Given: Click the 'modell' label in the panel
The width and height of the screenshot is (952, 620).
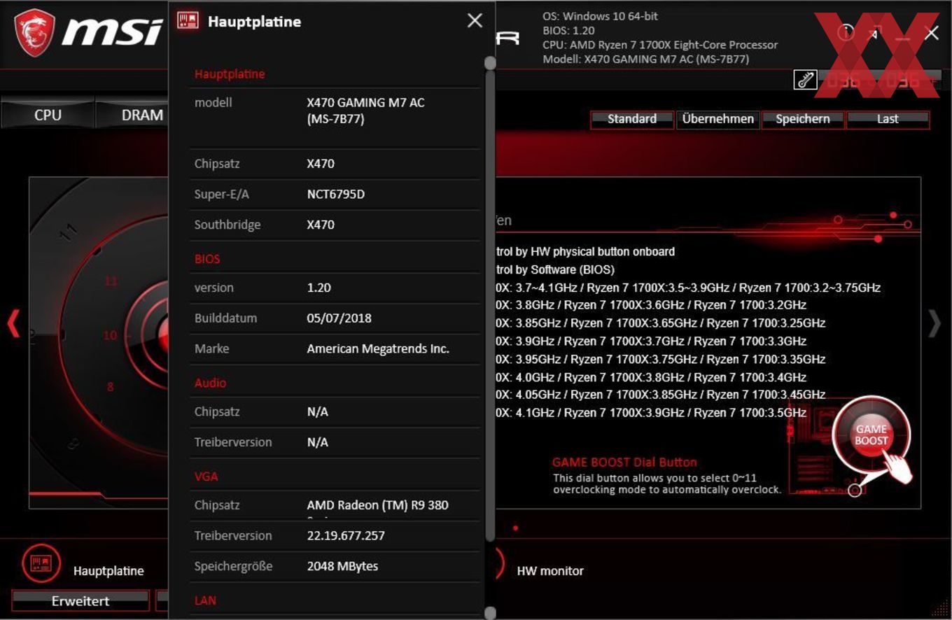Looking at the screenshot, I should 213,103.
